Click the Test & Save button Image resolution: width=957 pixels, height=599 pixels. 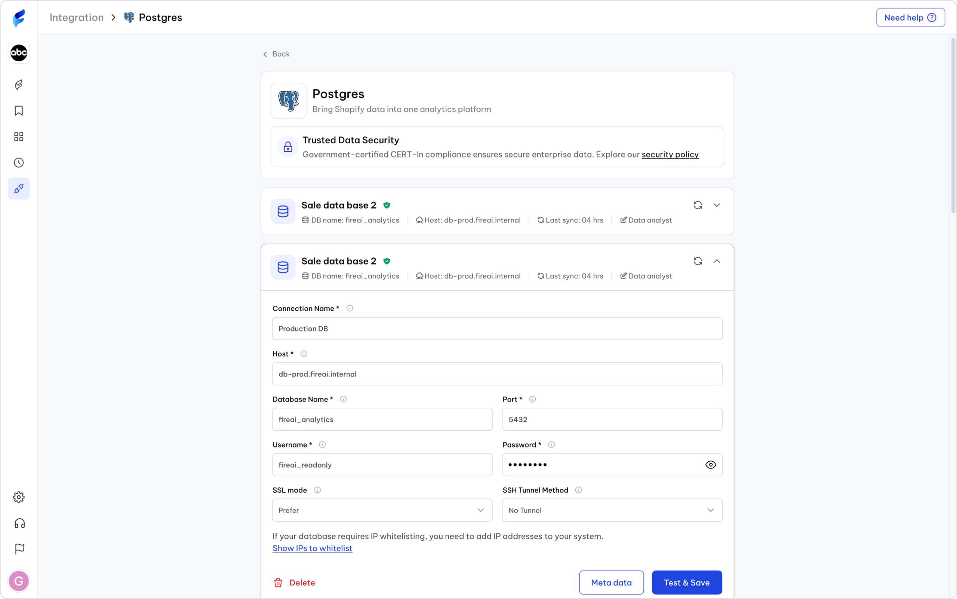pos(687,583)
